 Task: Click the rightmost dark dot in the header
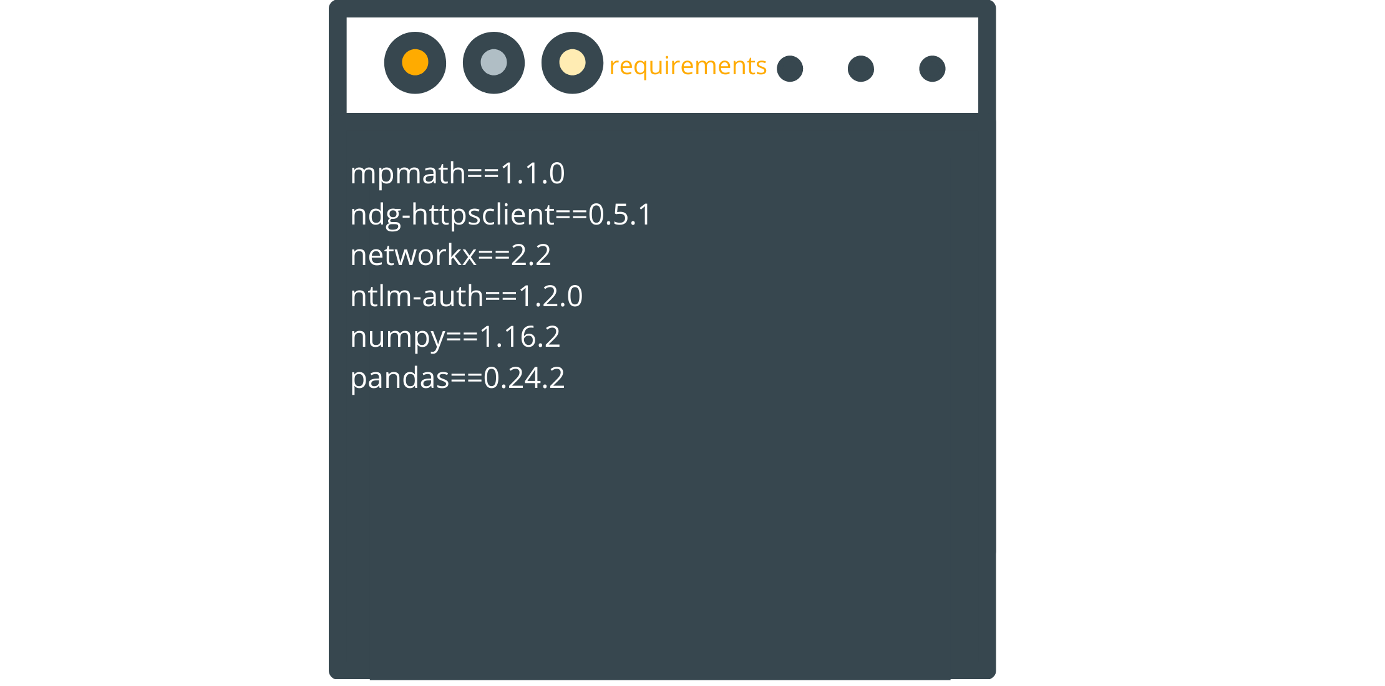[x=932, y=69]
